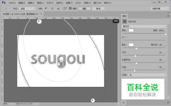Image resolution: width=171 pixels, height=106 pixels.
Task: Open the 预设 preset dropdown showing 自定
Action: tap(28, 9)
